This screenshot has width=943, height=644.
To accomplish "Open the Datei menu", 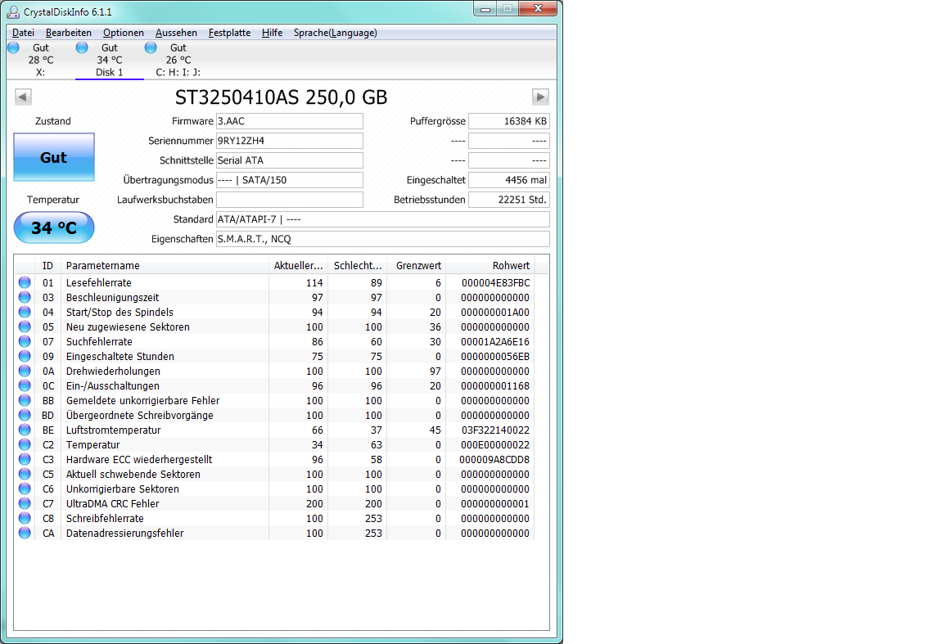I will coord(23,33).
